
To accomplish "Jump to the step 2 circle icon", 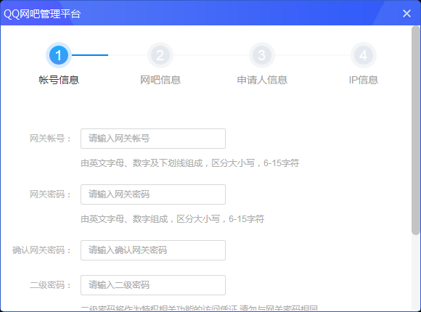I will pyautogui.click(x=160, y=55).
